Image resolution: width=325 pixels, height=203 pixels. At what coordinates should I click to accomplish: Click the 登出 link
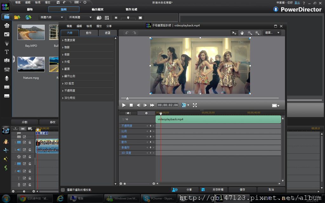click(297, 3)
